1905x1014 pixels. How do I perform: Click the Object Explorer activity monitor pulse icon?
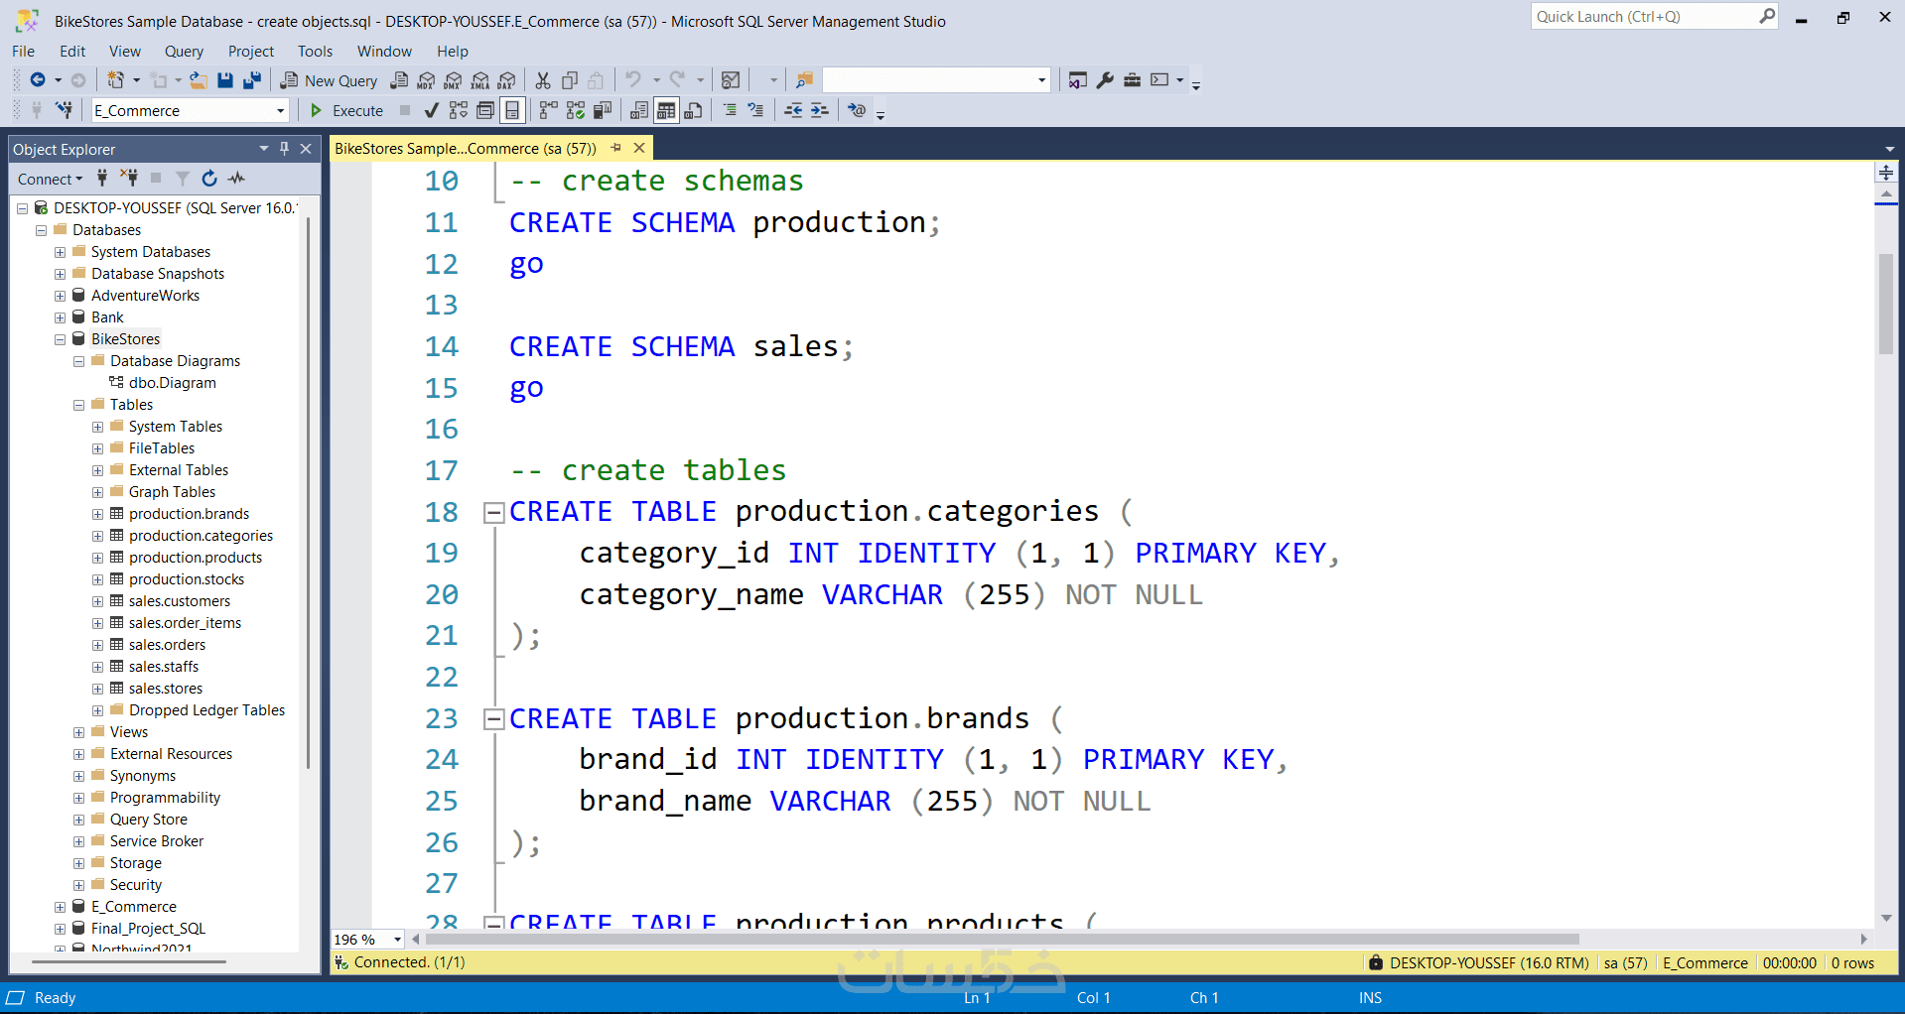click(x=236, y=179)
